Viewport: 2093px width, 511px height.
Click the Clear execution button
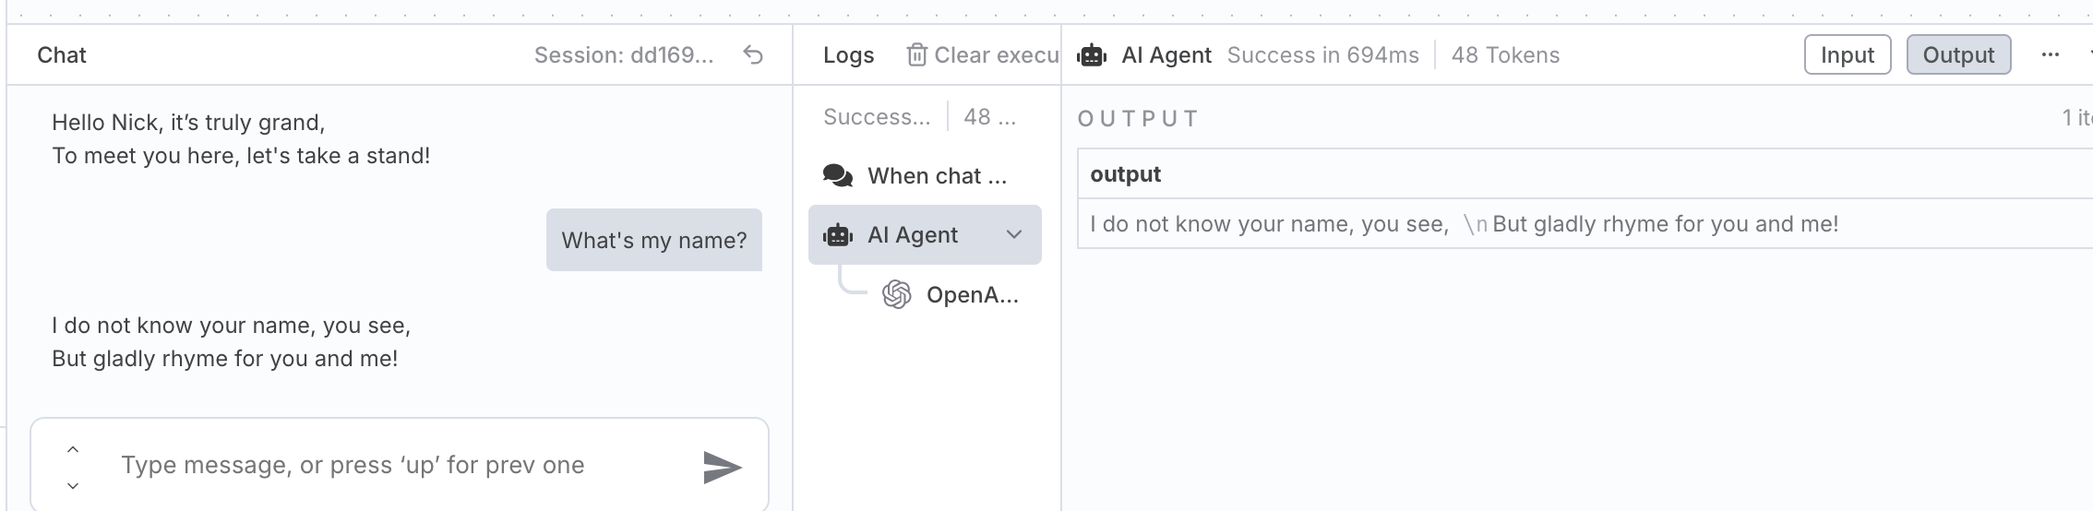pos(984,55)
